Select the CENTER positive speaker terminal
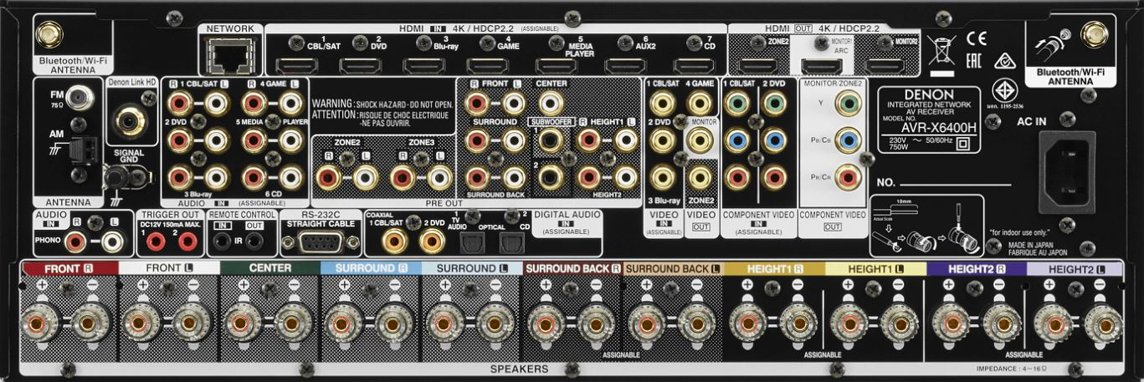 pyautogui.click(x=241, y=323)
